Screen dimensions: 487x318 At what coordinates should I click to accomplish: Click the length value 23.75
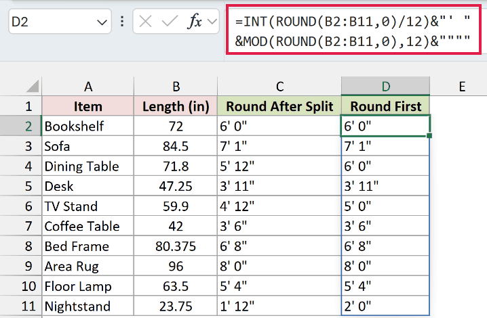pos(176,306)
